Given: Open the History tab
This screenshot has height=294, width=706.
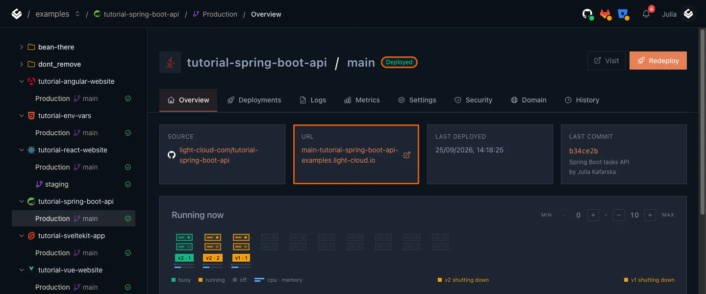Looking at the screenshot, I should [x=582, y=100].
